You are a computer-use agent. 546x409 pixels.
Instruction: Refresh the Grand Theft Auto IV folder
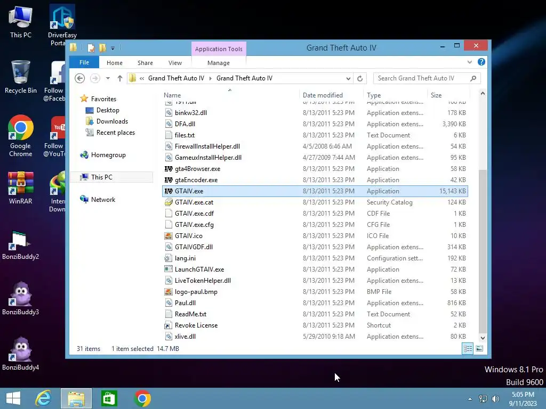pos(360,78)
